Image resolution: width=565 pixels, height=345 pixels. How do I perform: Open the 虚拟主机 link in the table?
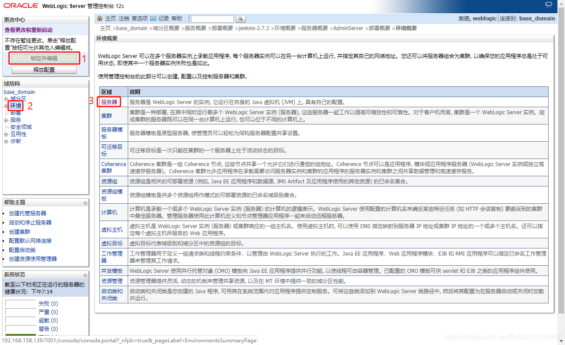112,230
